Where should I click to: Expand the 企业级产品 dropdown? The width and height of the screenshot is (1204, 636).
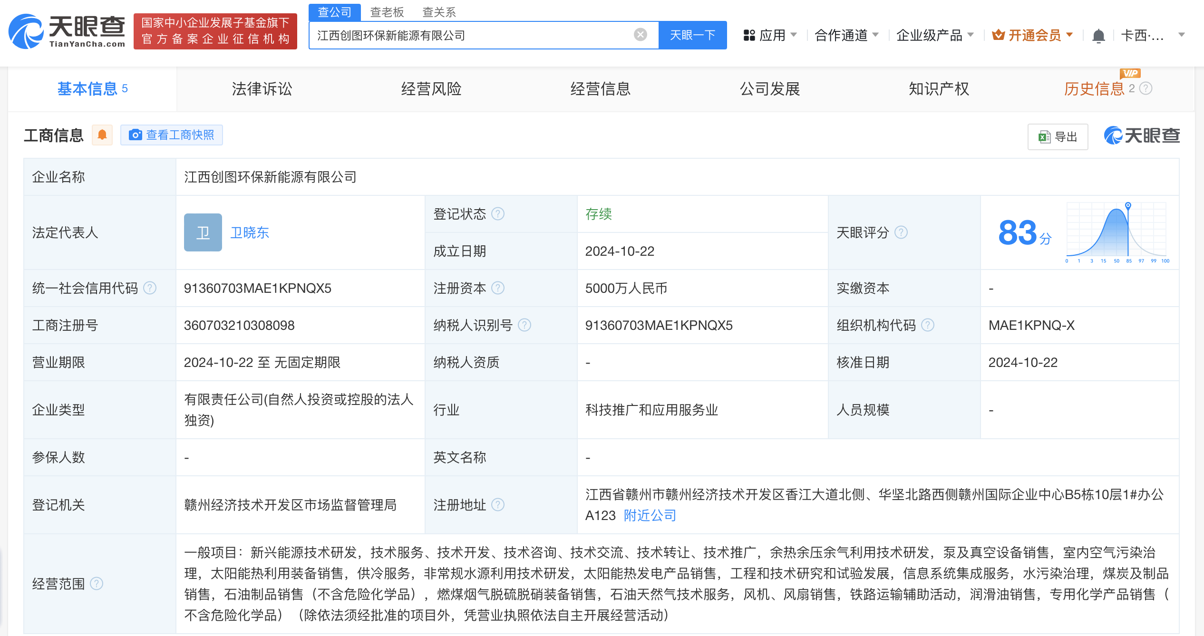coord(935,35)
